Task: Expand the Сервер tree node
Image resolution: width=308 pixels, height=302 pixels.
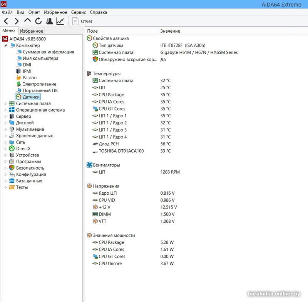Action: click(5, 116)
